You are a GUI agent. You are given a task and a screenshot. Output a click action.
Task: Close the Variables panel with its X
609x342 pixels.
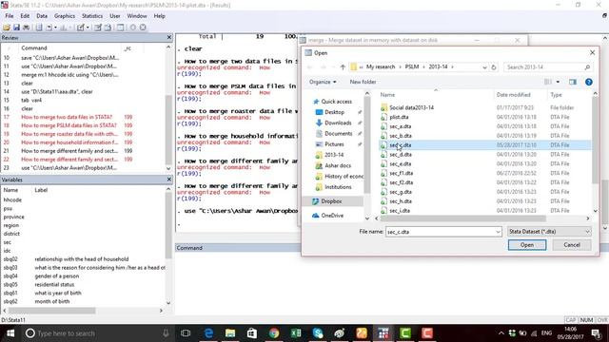[x=169, y=180]
